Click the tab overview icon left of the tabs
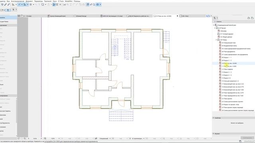The width and height of the screenshot is (255, 143). [19, 16]
